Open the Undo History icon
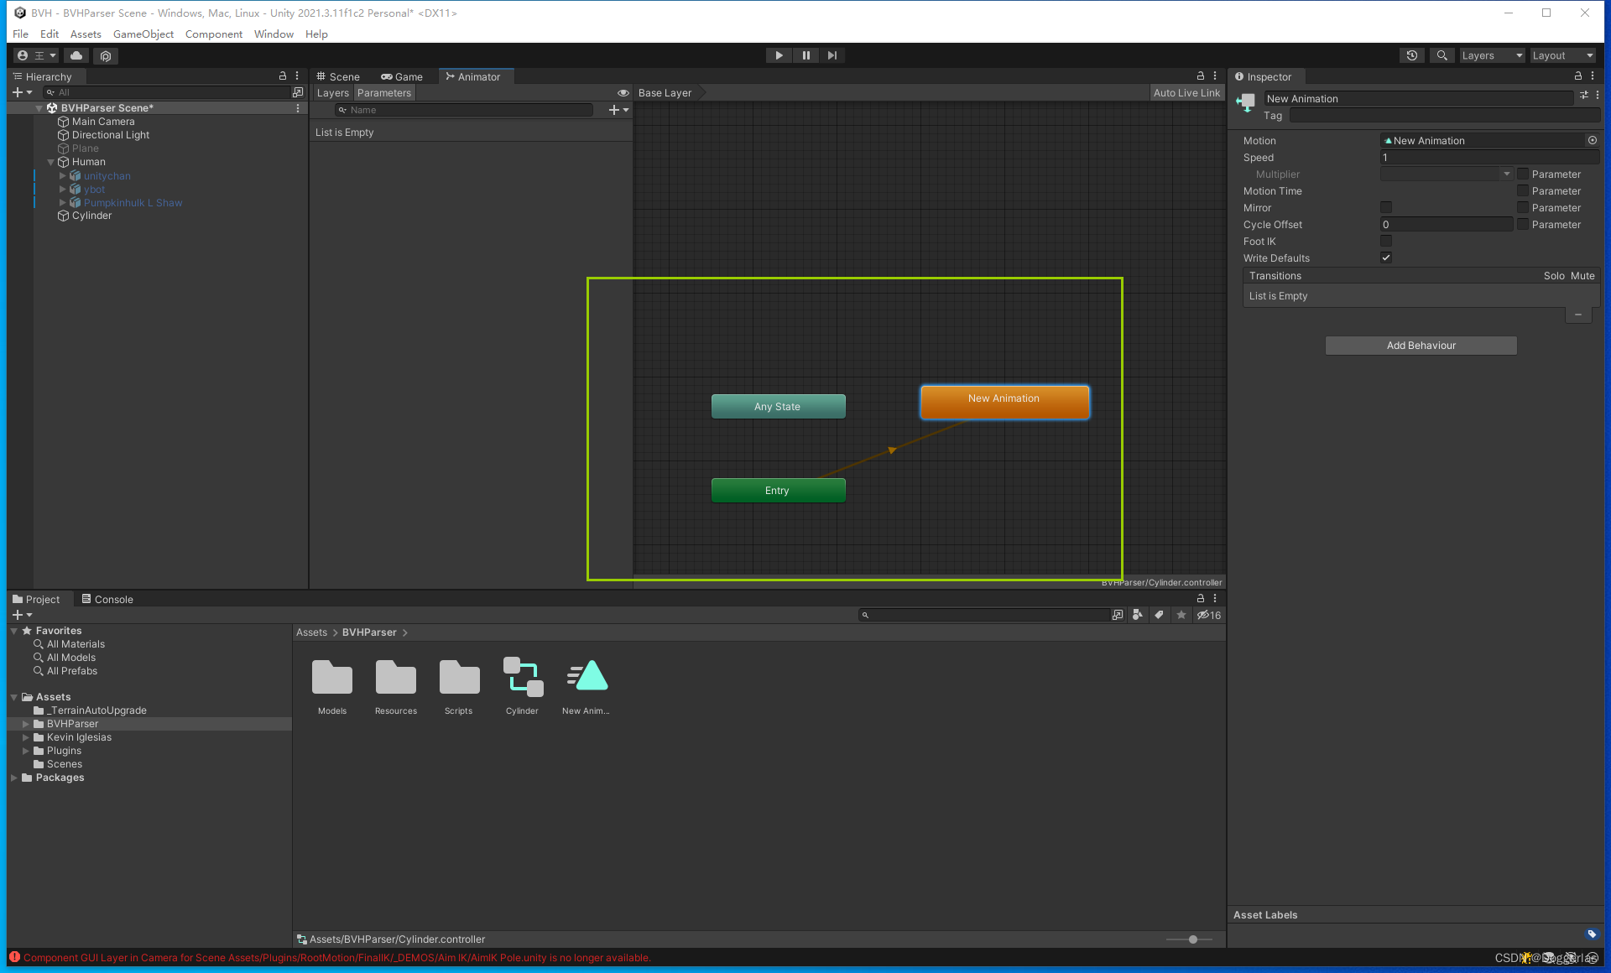The width and height of the screenshot is (1611, 973). pyautogui.click(x=1412, y=55)
